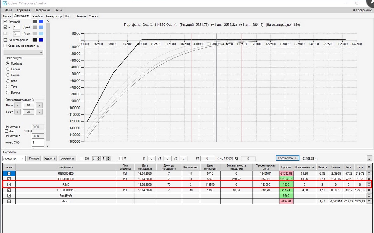Select the Тета radio button
Viewport: 374px width, 233px height.
(x=8, y=87)
